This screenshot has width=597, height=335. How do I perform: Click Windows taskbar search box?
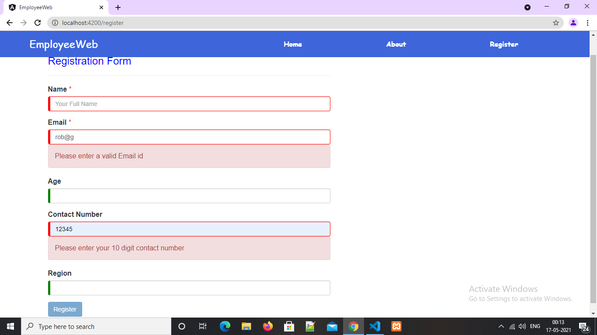pyautogui.click(x=96, y=326)
